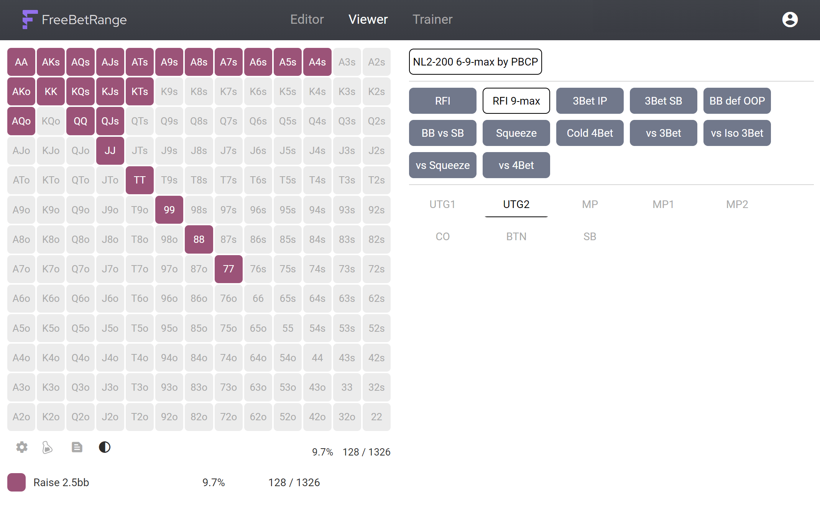
Task: Click the A3s hand cell
Action: pos(347,62)
